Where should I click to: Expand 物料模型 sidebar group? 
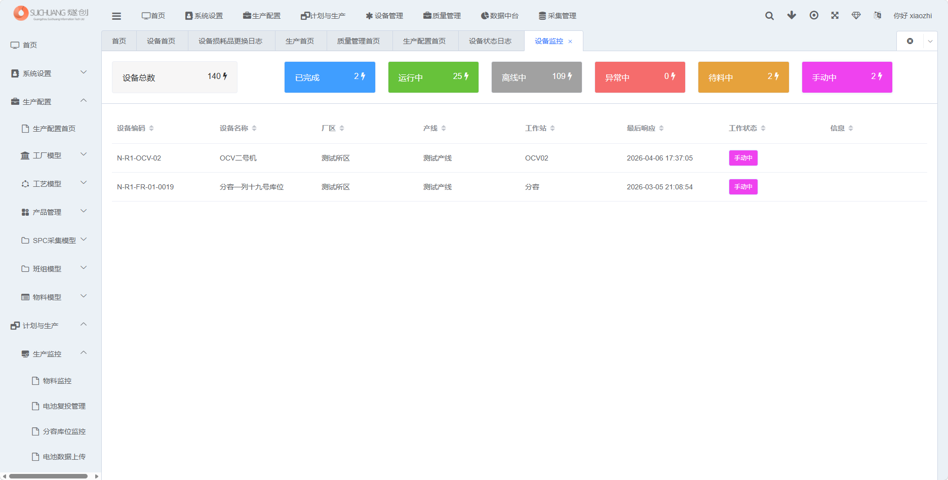[51, 297]
